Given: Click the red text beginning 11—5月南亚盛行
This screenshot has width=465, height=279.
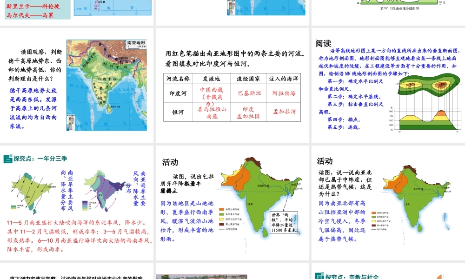Looking at the screenshot, I should point(80,236).
